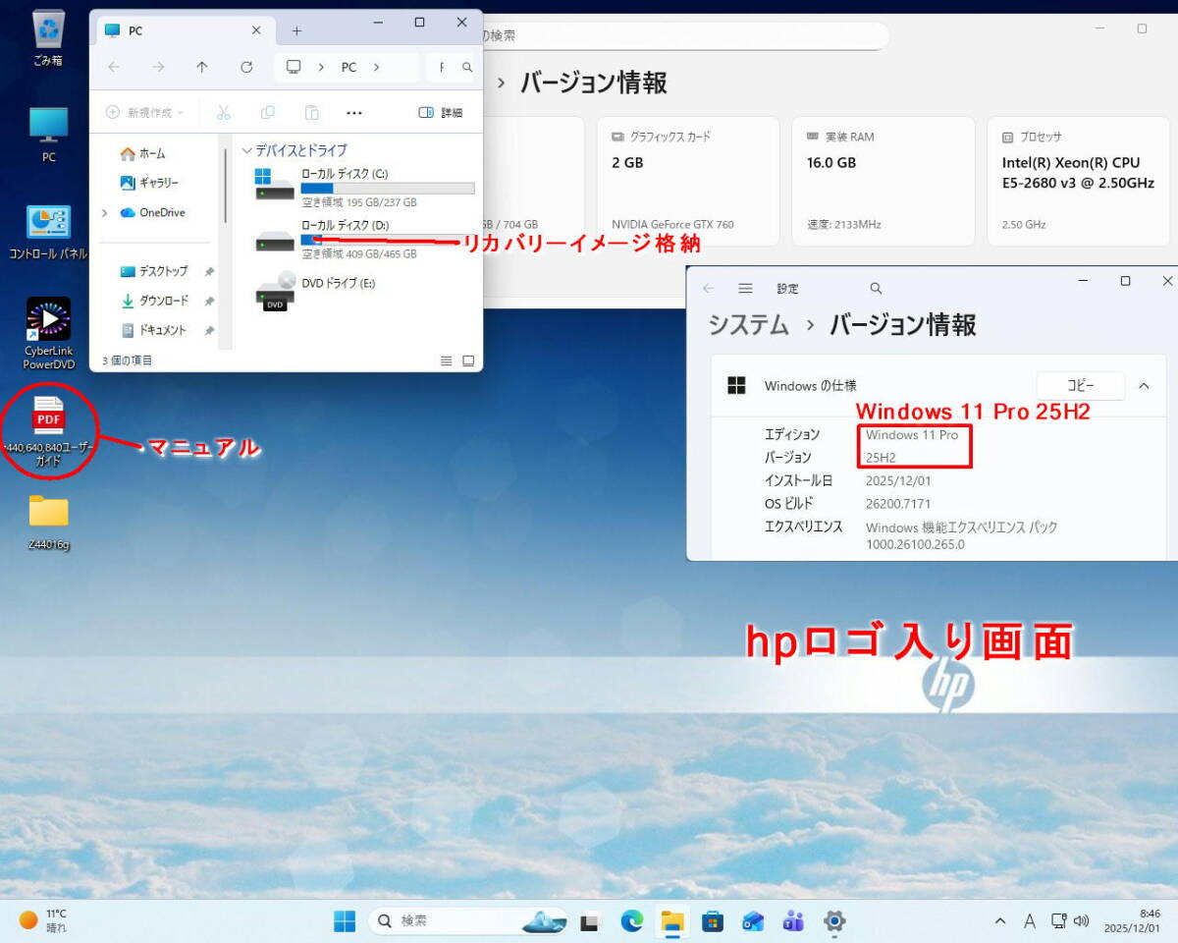Switch File Explorer to list view icon

tap(446, 360)
